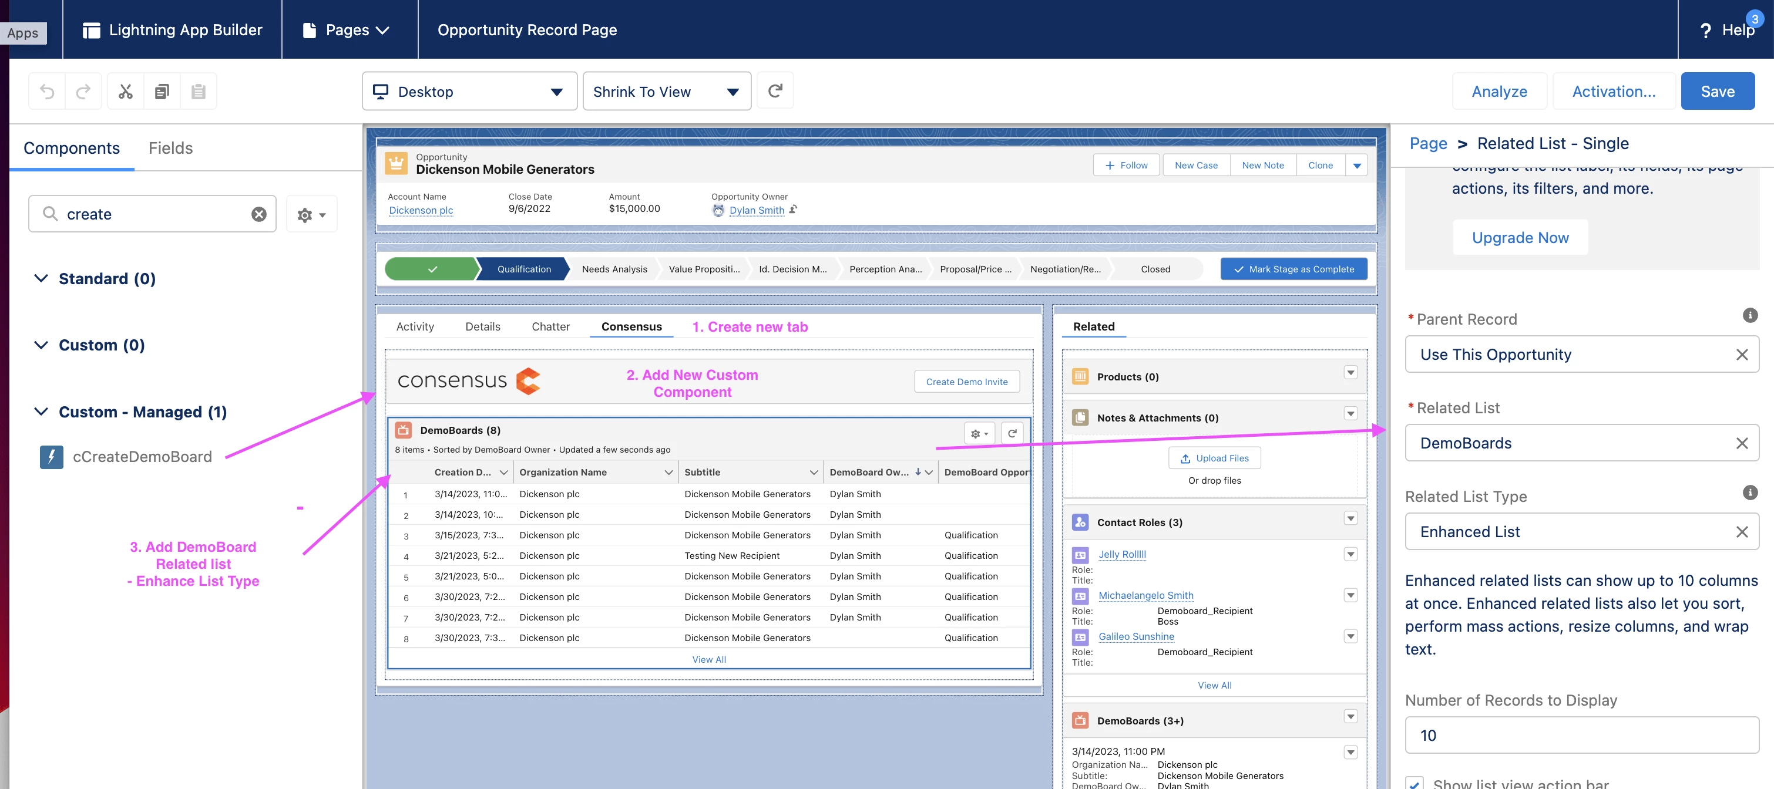The width and height of the screenshot is (1774, 789).
Task: Select the Needs Analysis stage
Action: pyautogui.click(x=614, y=269)
